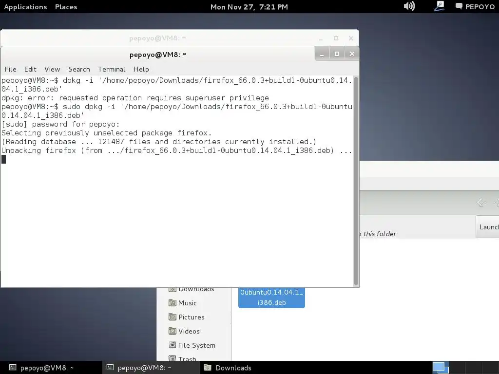Maximize the background terminal window
499x374 pixels.
pos(336,38)
